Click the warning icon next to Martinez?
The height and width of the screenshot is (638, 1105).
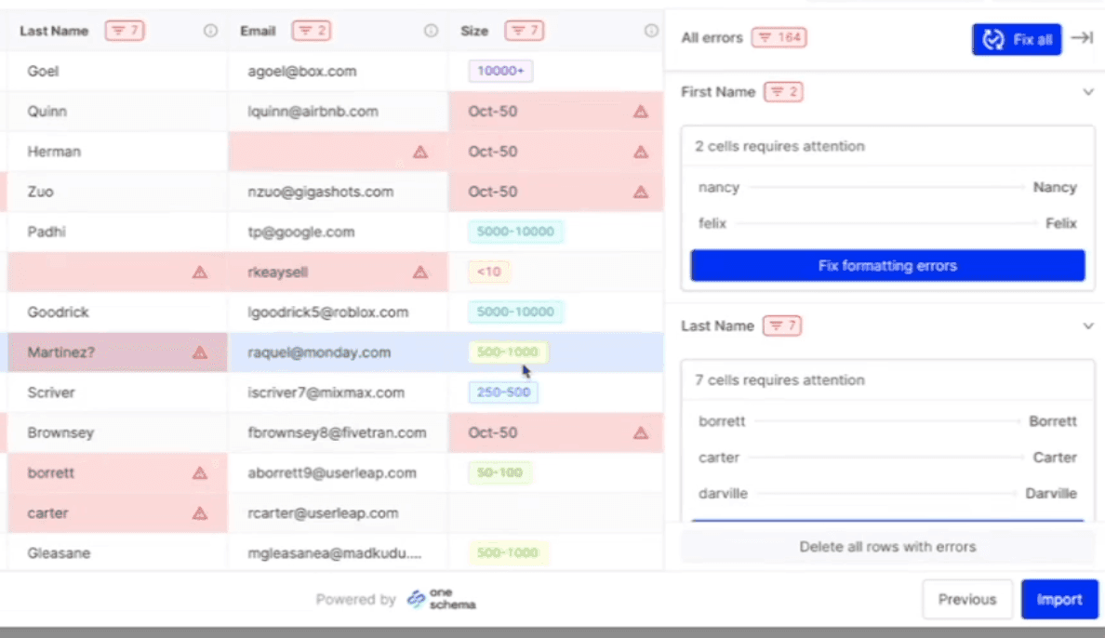point(200,352)
